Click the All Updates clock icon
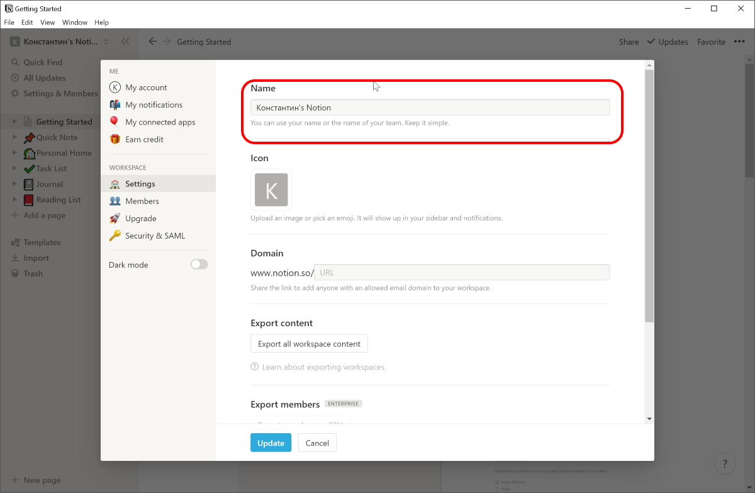 click(x=15, y=78)
